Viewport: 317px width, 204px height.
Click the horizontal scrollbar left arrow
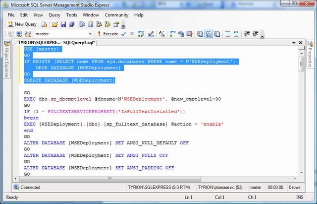pyautogui.click(x=15, y=179)
